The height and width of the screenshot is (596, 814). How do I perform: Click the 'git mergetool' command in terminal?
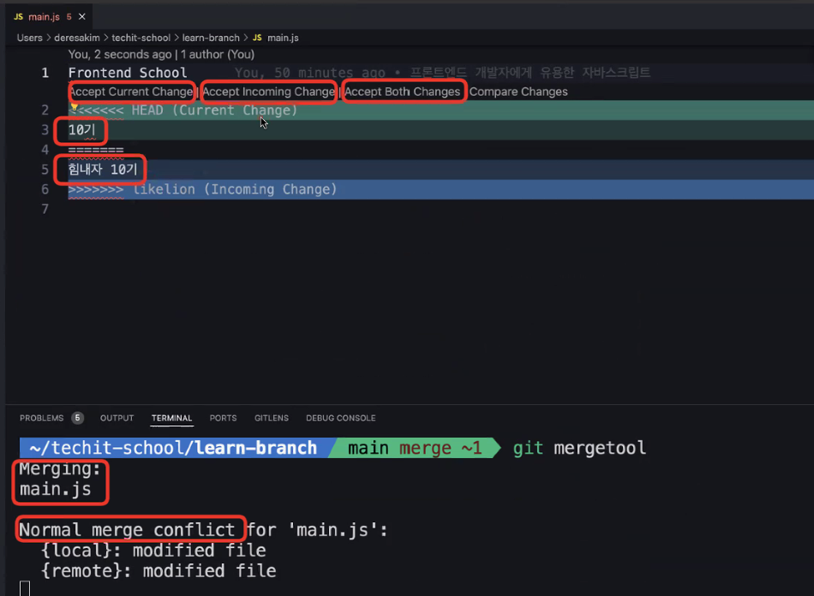(579, 448)
